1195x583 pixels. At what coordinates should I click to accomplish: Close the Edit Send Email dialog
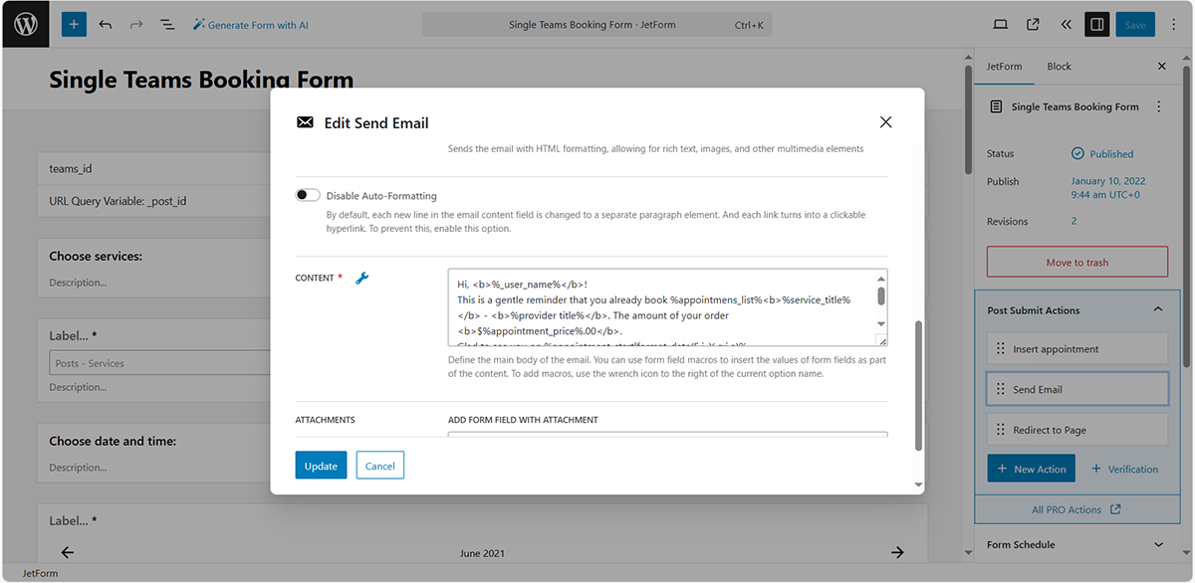click(885, 122)
